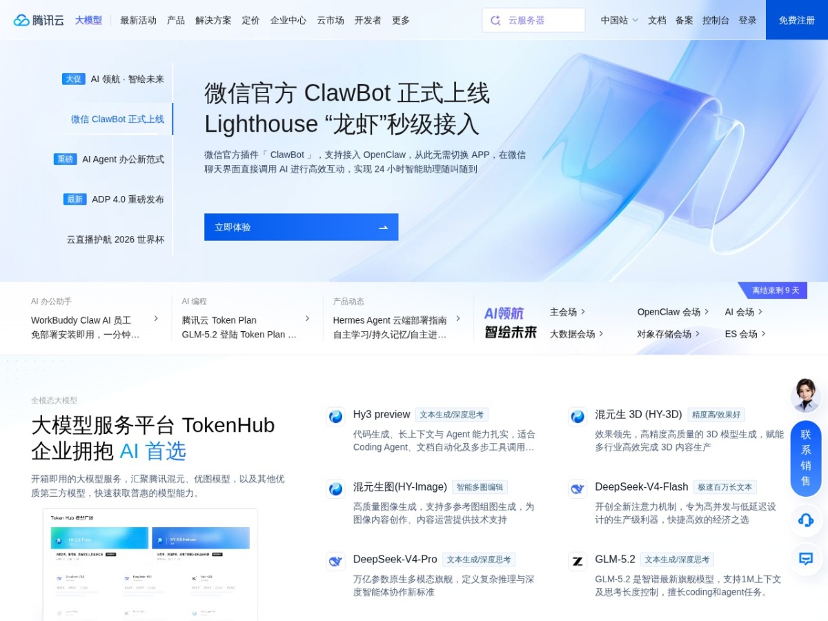
Task: Open the 开发者 nav menu
Action: [x=368, y=20]
